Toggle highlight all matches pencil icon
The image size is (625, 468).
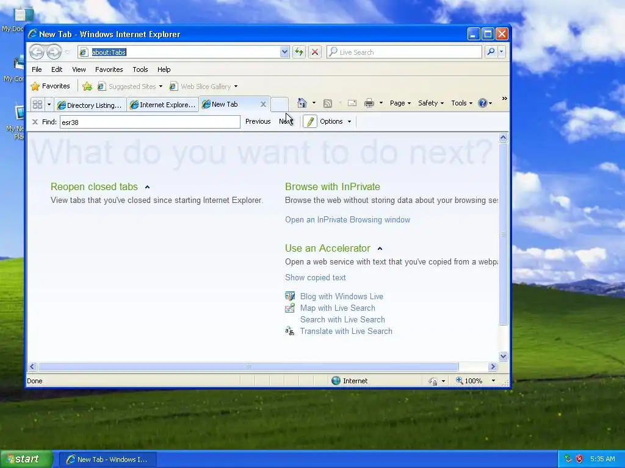coord(309,121)
